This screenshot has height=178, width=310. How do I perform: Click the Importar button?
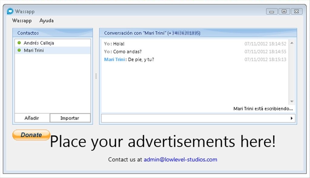coord(70,118)
